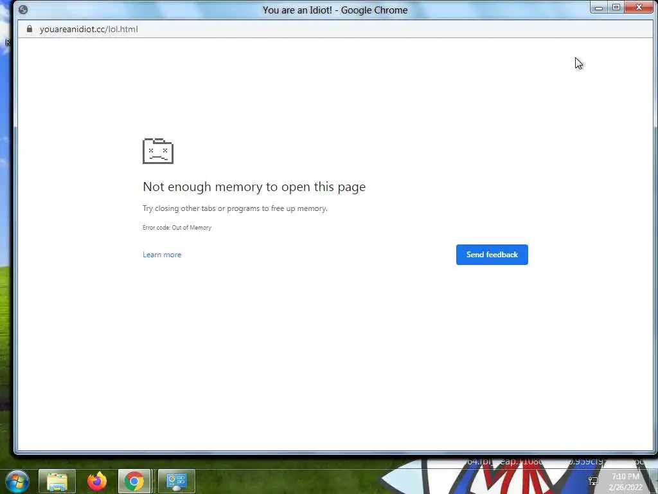The image size is (658, 494).
Task: Click the globe favicon in title bar
Action: click(23, 10)
